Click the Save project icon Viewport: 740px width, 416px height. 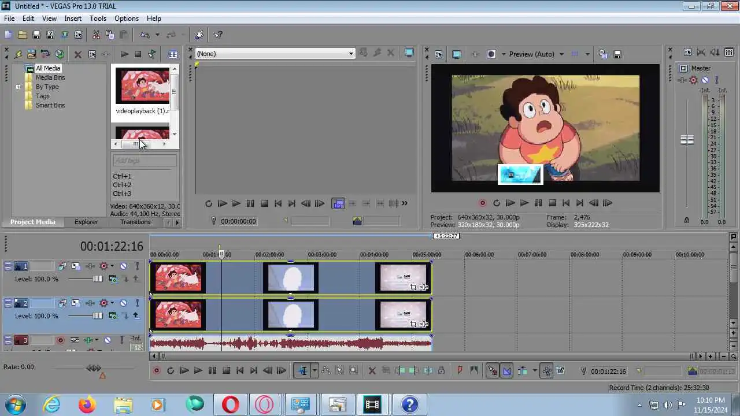tap(36, 35)
